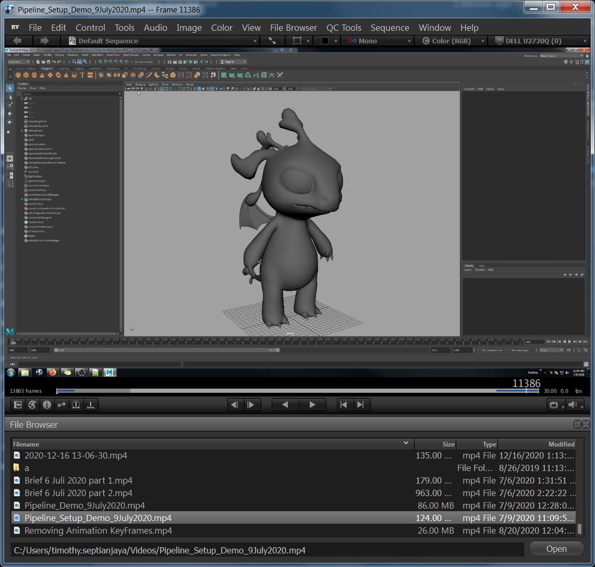This screenshot has width=595, height=567.
Task: Sort files by the Type column header
Action: click(x=477, y=444)
